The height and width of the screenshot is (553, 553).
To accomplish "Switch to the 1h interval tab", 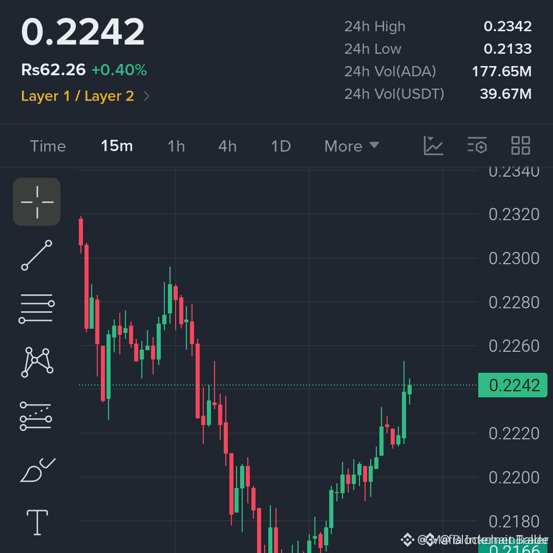I will point(176,146).
